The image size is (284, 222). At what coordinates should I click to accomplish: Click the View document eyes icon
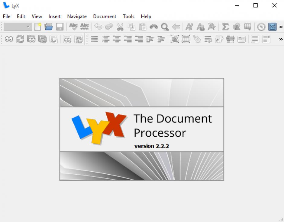pyautogui.click(x=9, y=39)
